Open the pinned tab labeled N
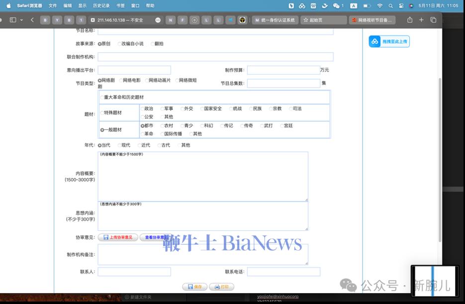 point(171,20)
